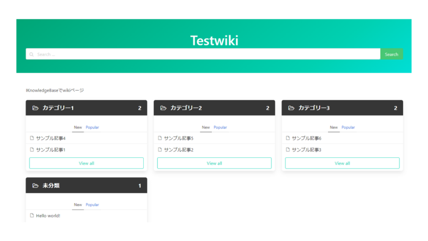View all articles in カテゴリー3
Screen dimensions: 428x241
(342, 163)
